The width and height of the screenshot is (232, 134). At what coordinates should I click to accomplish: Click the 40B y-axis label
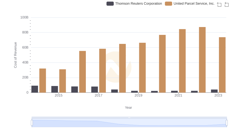[x=25, y=62]
